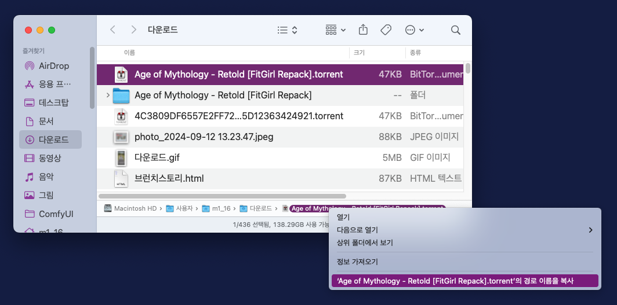This screenshot has width=617, height=305.
Task: Click Macintosh HD in the path bar
Action: coord(130,208)
